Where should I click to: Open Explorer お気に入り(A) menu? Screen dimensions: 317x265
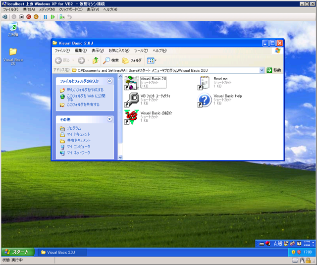pos(119,51)
